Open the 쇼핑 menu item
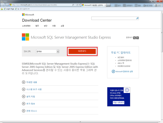This screenshot has width=163, height=123. [62, 26]
